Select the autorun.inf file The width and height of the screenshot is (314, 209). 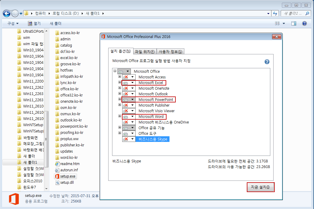[x=67, y=170]
